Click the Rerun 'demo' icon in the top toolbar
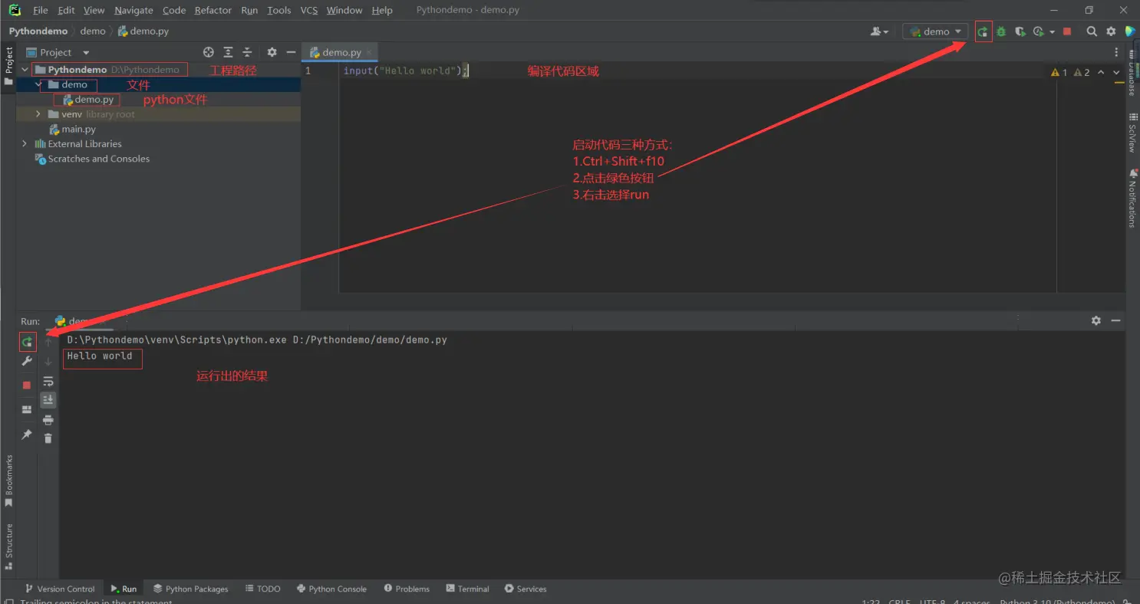This screenshot has height=604, width=1140. point(983,31)
